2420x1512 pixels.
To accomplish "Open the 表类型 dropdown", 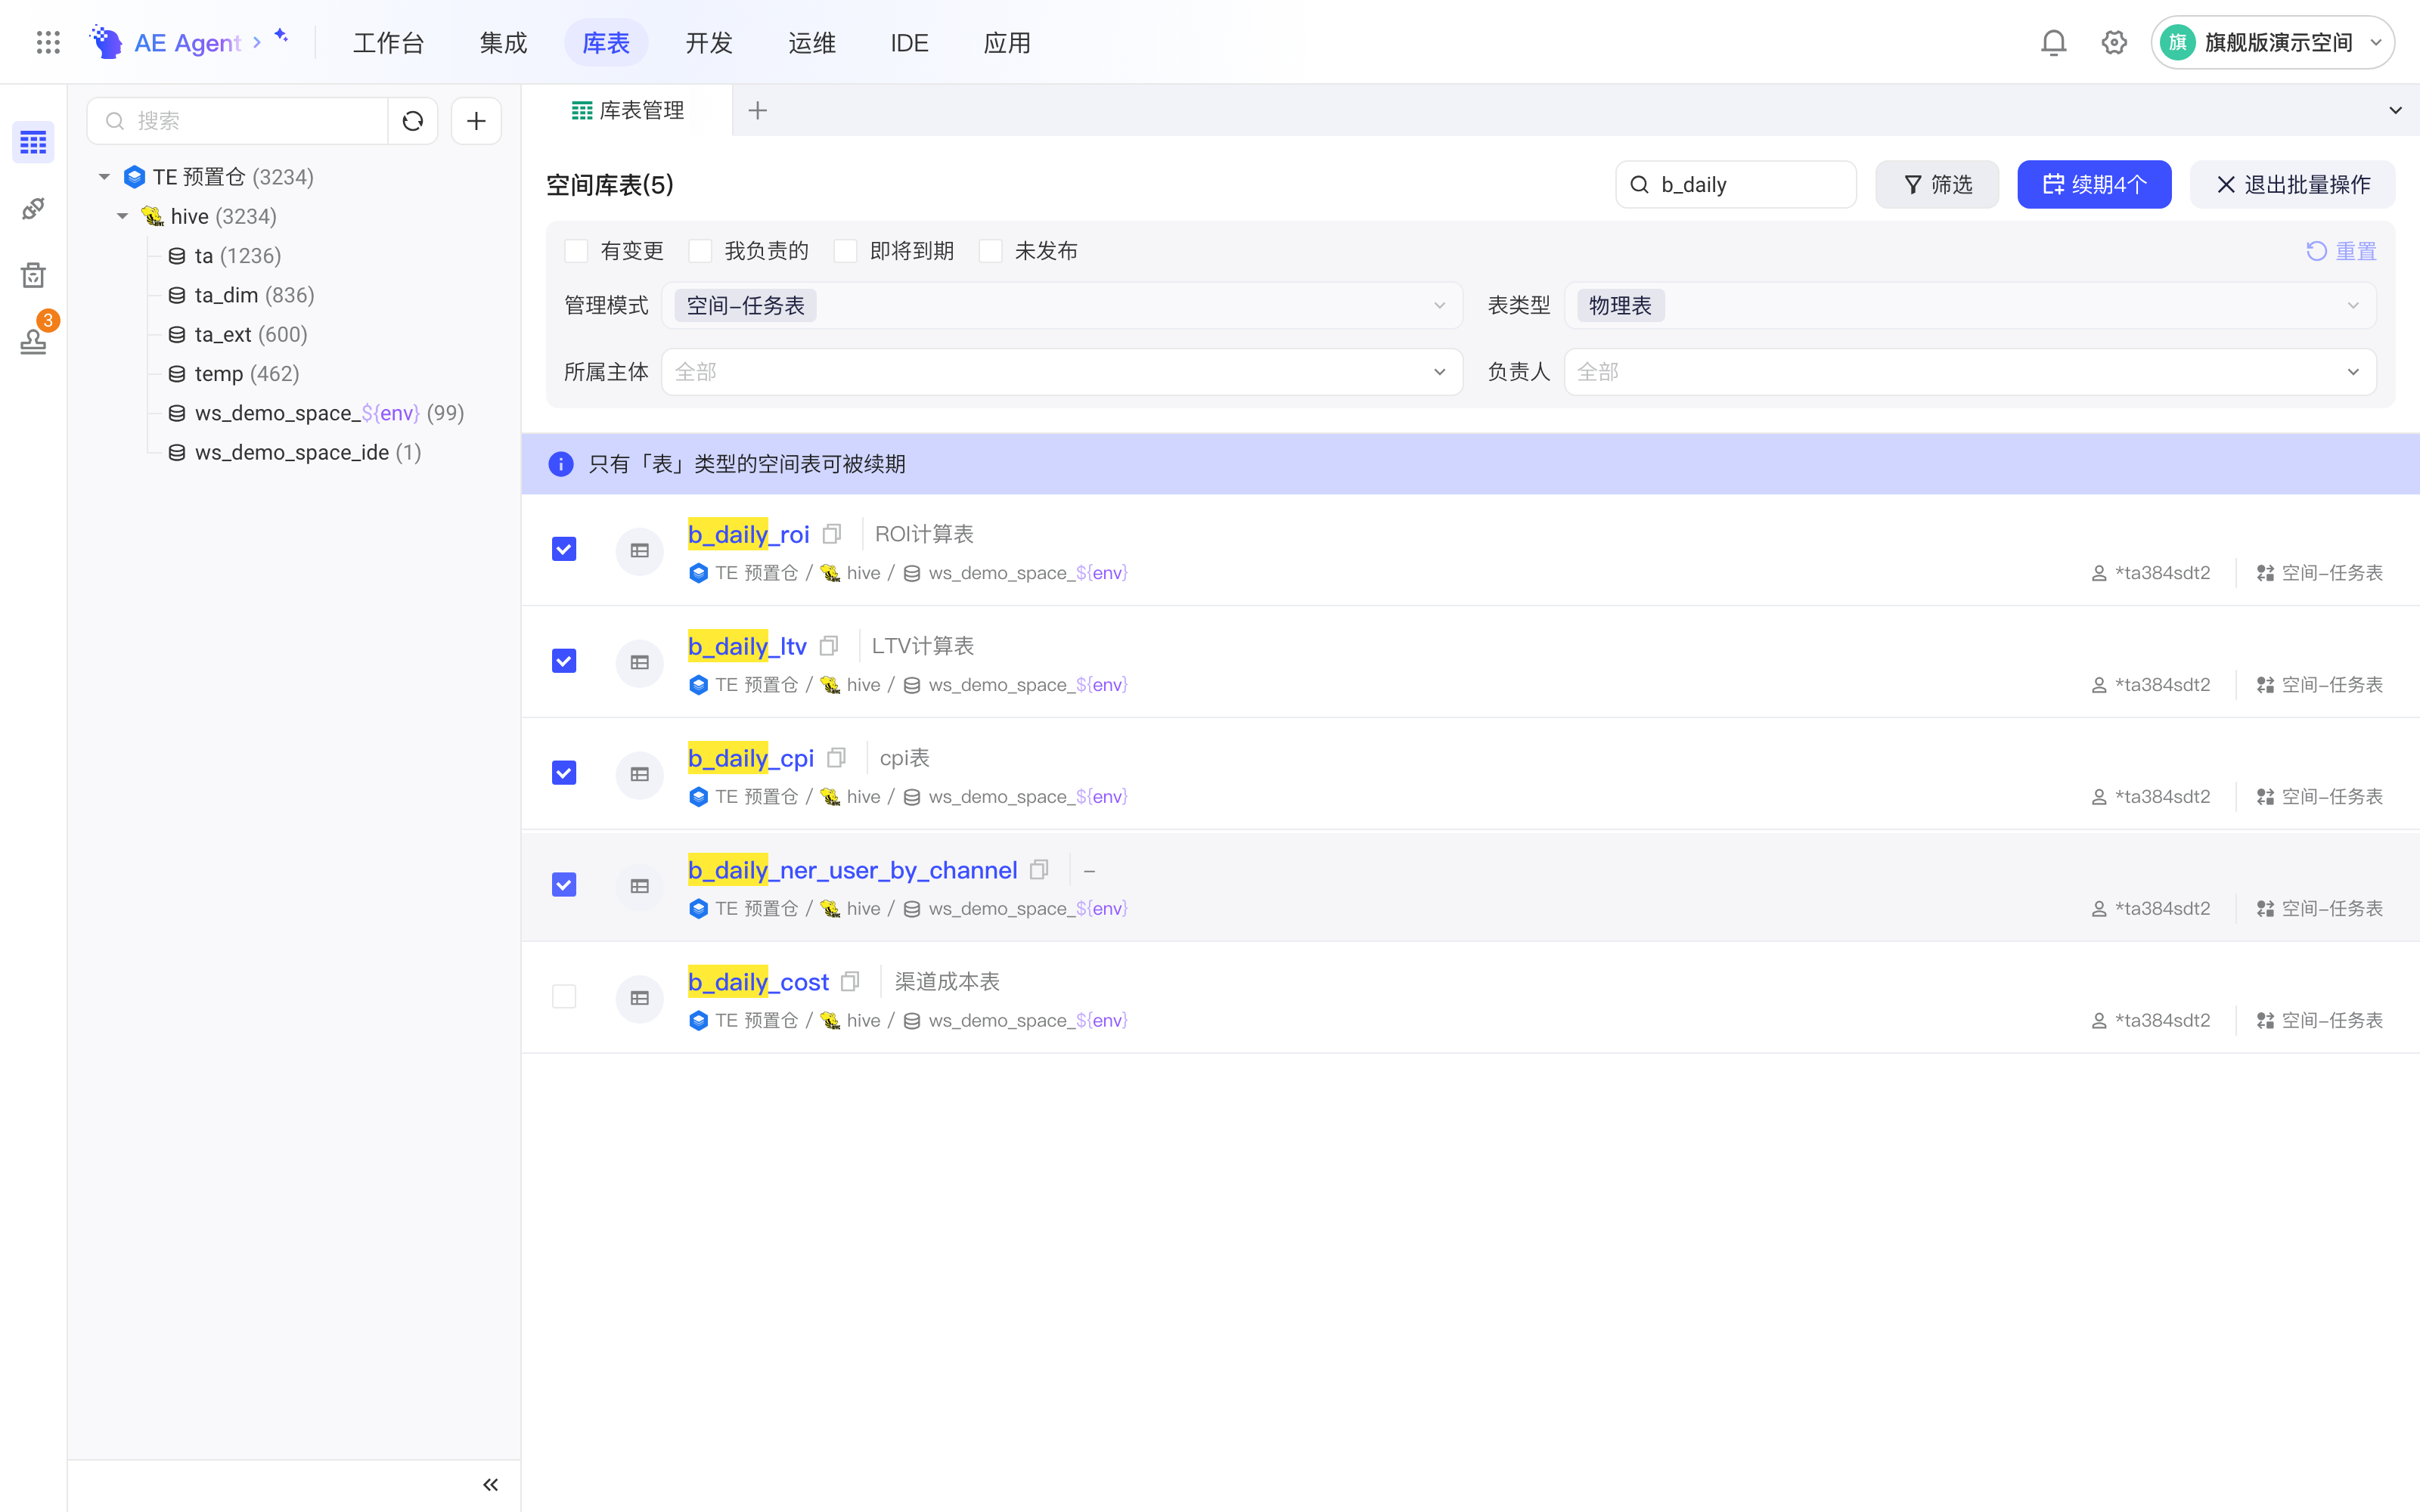I will pyautogui.click(x=1969, y=305).
